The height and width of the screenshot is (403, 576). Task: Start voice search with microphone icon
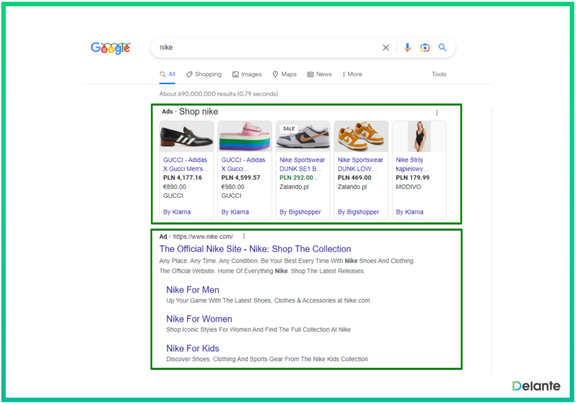[407, 48]
